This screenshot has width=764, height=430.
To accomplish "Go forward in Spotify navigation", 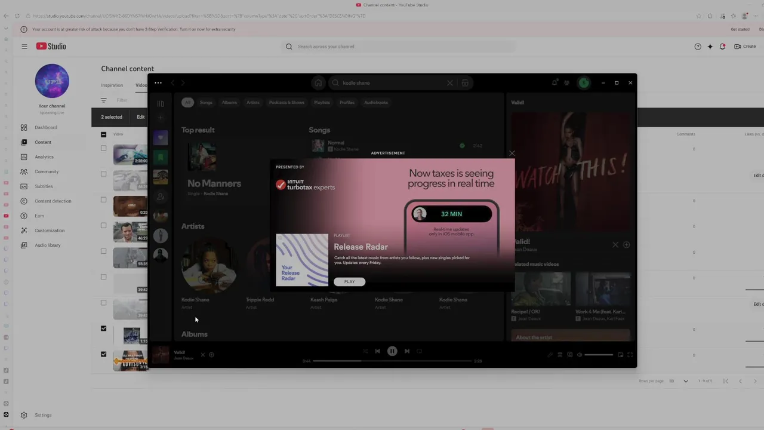I will pyautogui.click(x=183, y=83).
